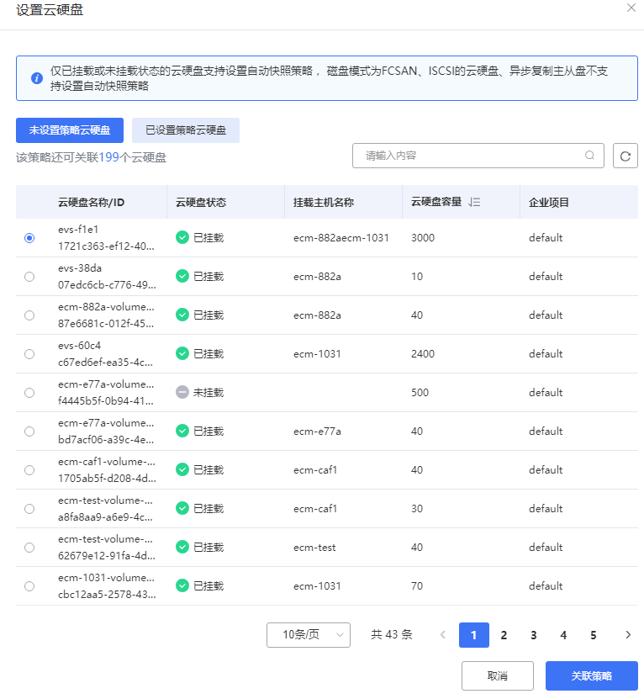Select radio for disk bd7acf06-a39c
Screen dimensions: 644x699
click(29, 431)
